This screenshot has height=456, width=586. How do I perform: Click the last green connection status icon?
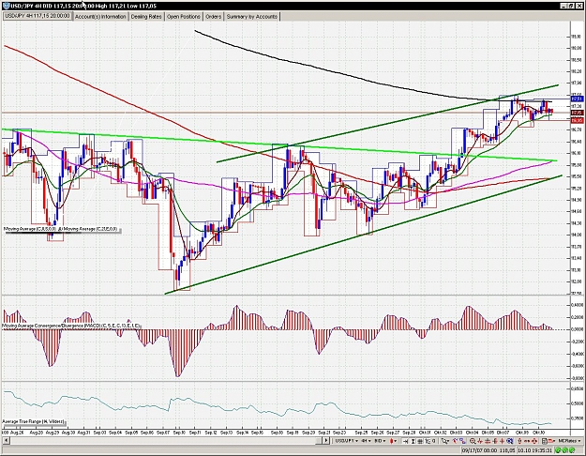click(x=572, y=450)
